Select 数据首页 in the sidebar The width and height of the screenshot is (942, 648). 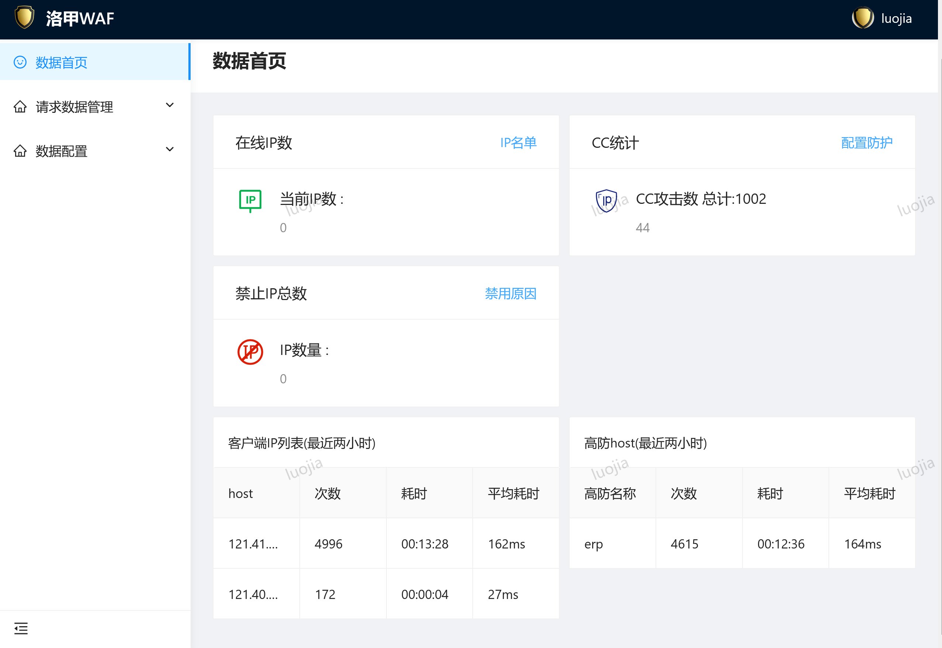point(61,63)
